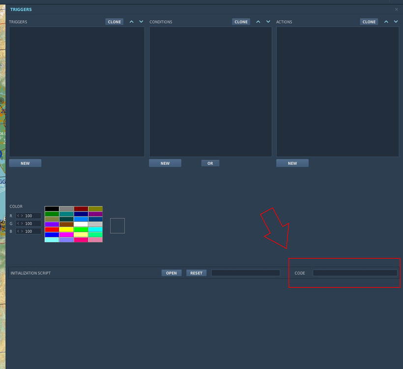Move selected action up in Actions list
Image resolution: width=403 pixels, height=369 pixels.
[386, 22]
